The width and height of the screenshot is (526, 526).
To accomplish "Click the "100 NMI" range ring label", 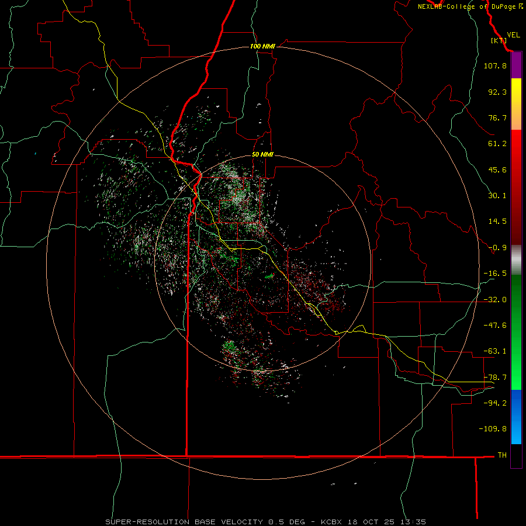I will click(x=262, y=46).
